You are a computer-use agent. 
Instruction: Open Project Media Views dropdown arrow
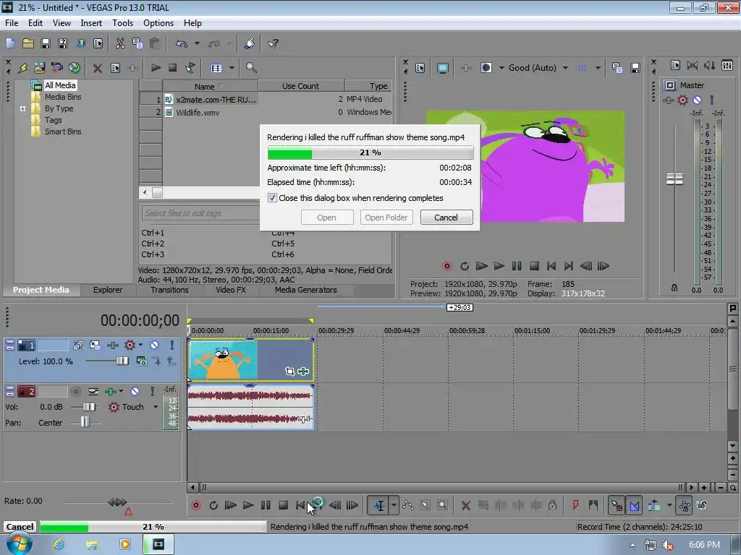[x=232, y=68]
